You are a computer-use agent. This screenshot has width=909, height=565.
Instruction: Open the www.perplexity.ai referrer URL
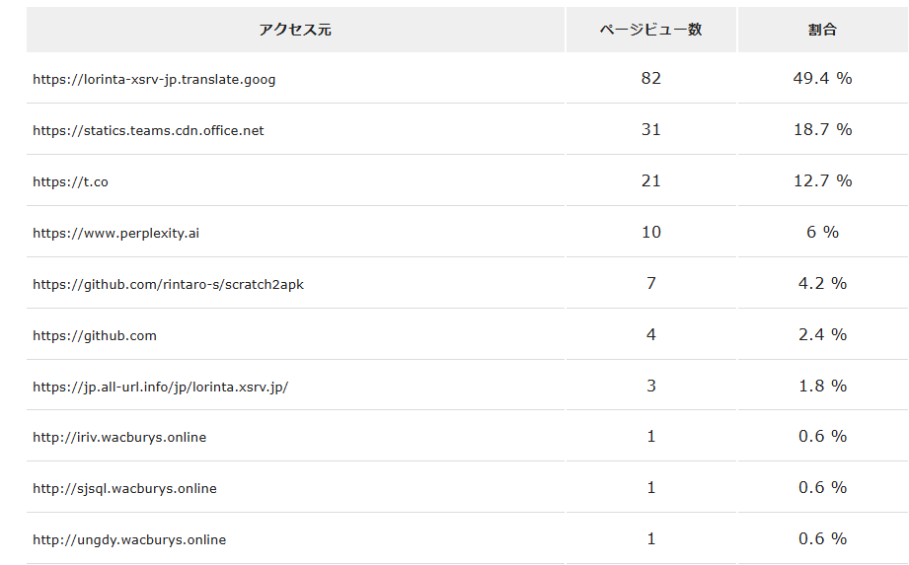[x=115, y=233]
